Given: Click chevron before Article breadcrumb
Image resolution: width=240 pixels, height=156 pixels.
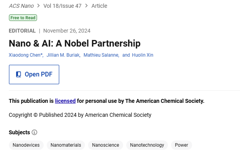Looking at the screenshot, I should pos(86,6).
